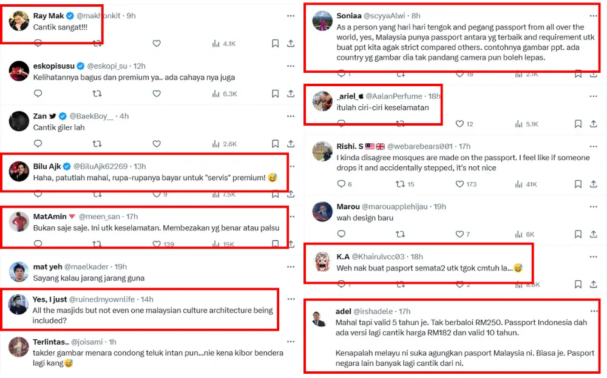View analytics showing 6.3K views

(224, 94)
